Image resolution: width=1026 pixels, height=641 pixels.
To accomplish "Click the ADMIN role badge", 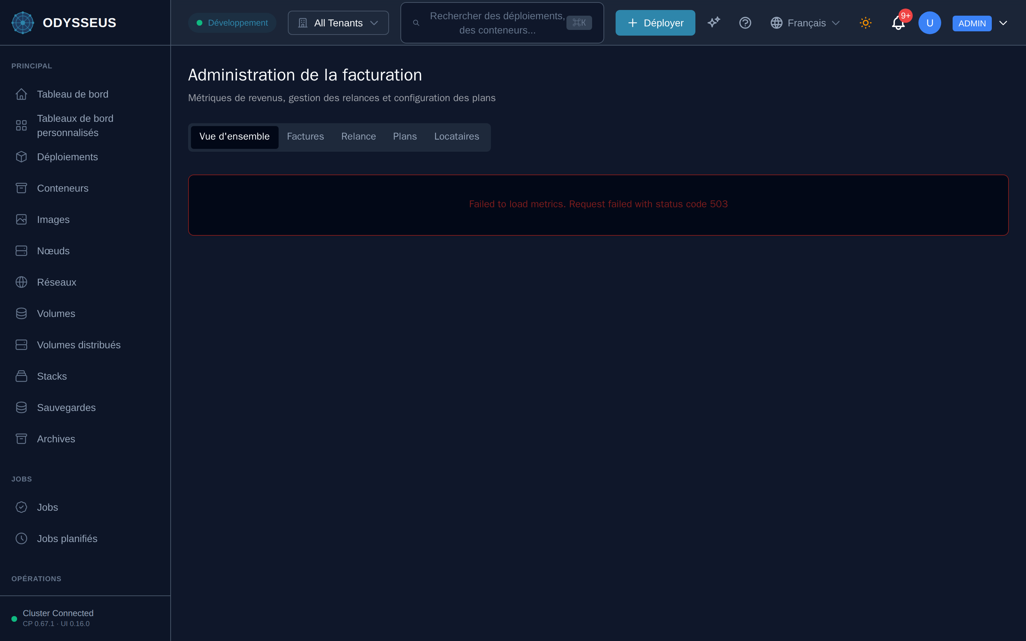I will (972, 23).
